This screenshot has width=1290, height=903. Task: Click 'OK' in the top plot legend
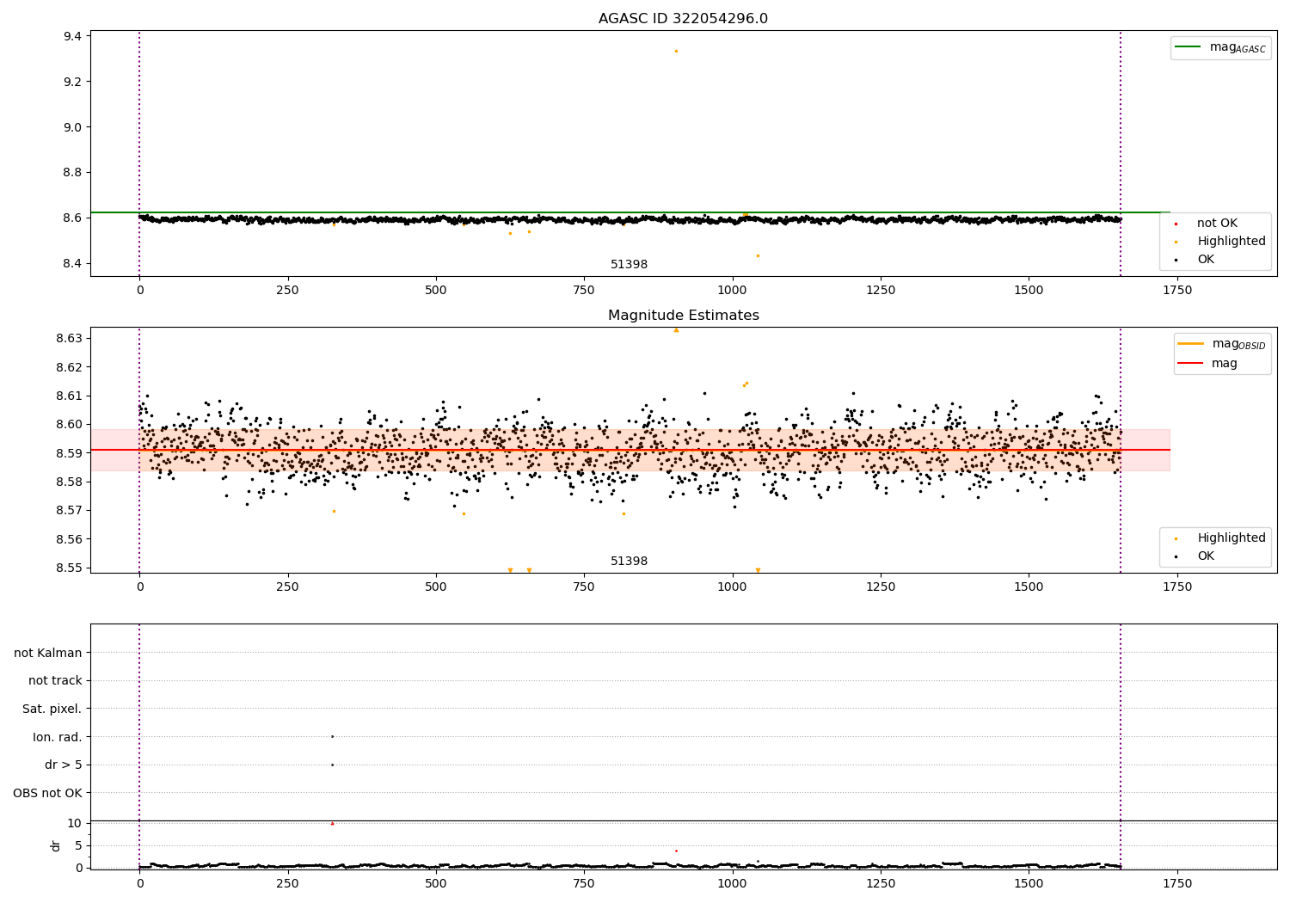tap(1205, 260)
